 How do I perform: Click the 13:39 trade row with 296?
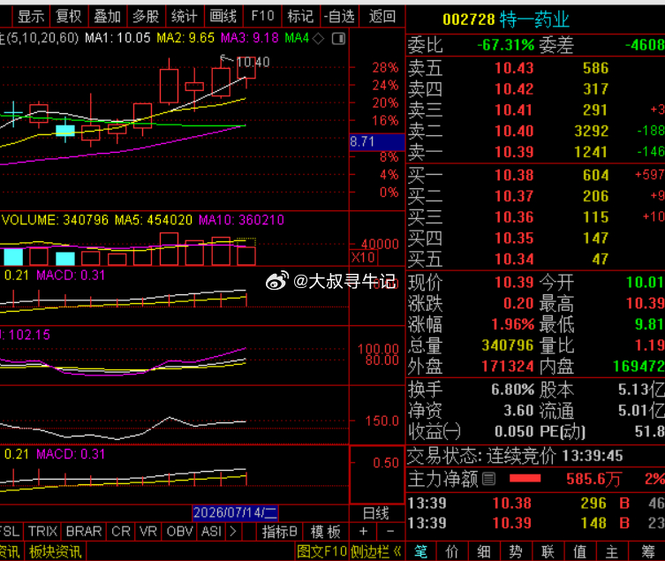click(535, 503)
